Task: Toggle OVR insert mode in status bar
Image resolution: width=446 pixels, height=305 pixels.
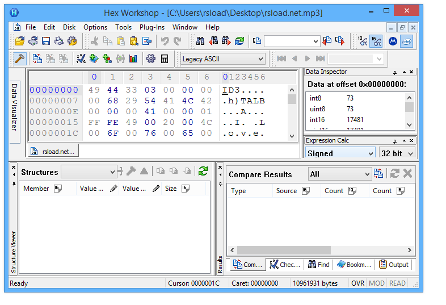Action: click(357, 283)
